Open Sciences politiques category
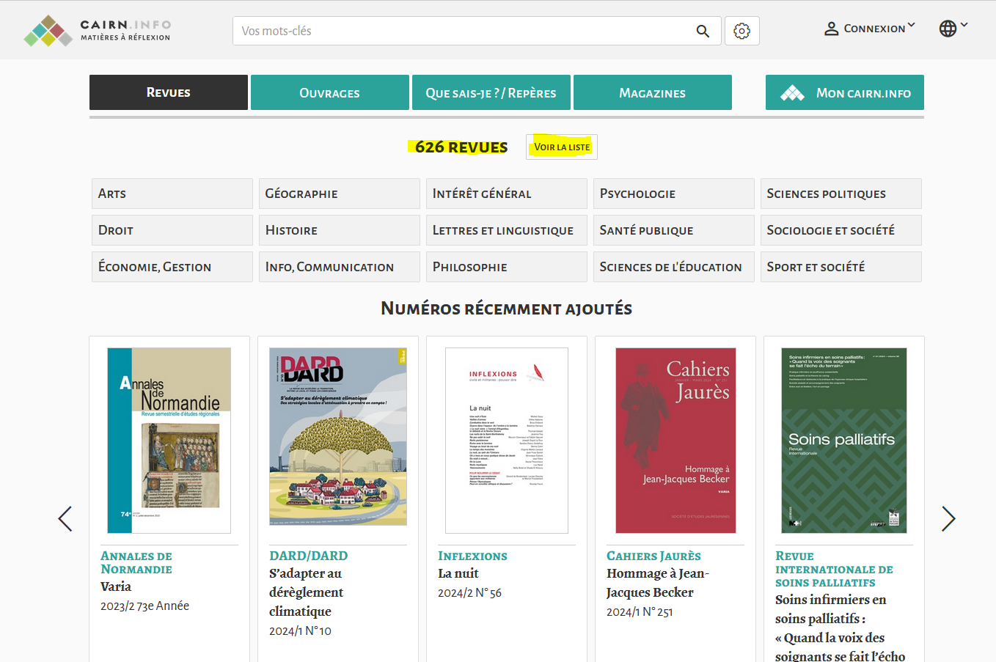Screen dimensions: 996x662 point(841,194)
